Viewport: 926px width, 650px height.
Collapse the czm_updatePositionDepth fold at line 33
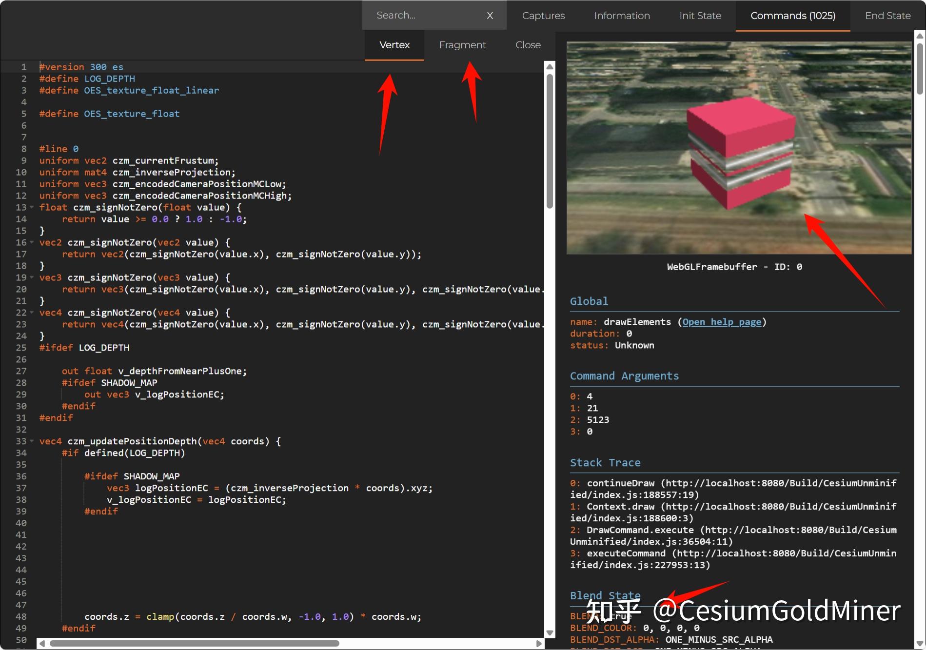tap(32, 441)
